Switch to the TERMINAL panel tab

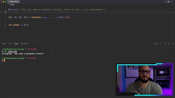pyautogui.click(x=16, y=44)
